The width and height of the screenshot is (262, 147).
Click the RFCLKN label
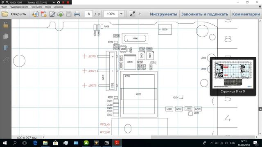105,125
